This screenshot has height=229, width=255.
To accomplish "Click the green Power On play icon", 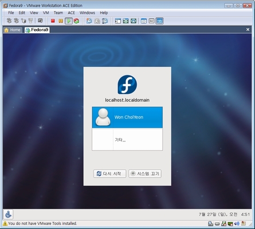I will (x=69, y=21).
